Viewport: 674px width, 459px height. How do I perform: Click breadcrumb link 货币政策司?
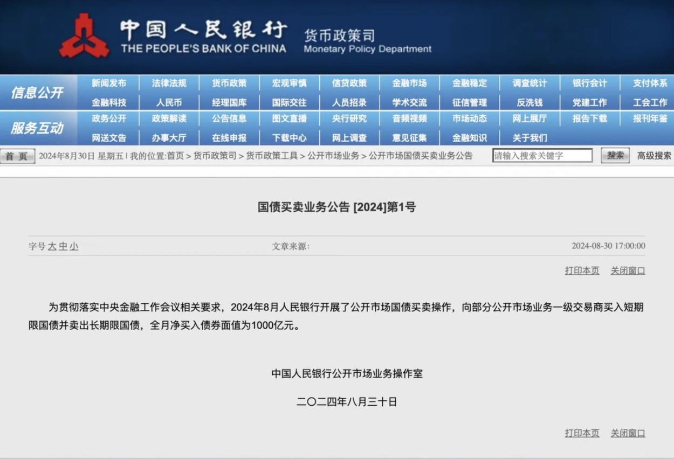pos(215,156)
